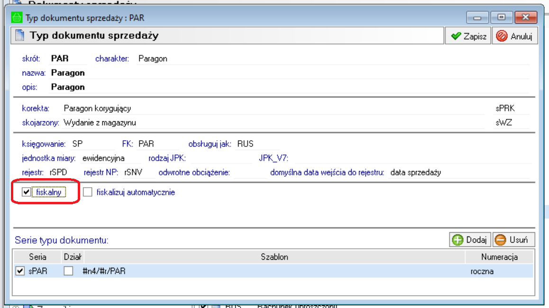Enable fiskalizuj automatycznie option
Image resolution: width=549 pixels, height=308 pixels.
(x=87, y=192)
